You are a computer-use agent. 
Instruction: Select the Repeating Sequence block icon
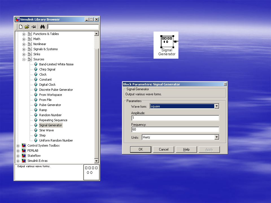point(36,120)
